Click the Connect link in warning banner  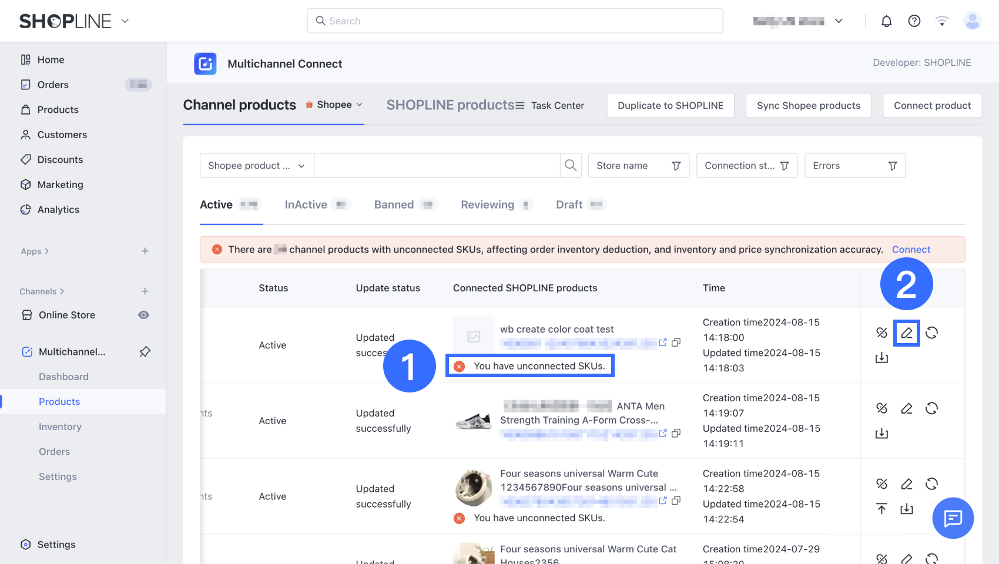coord(911,250)
